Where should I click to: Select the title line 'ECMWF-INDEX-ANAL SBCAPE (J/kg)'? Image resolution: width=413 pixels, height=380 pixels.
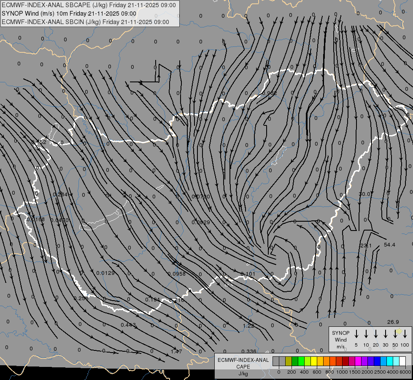89,5
